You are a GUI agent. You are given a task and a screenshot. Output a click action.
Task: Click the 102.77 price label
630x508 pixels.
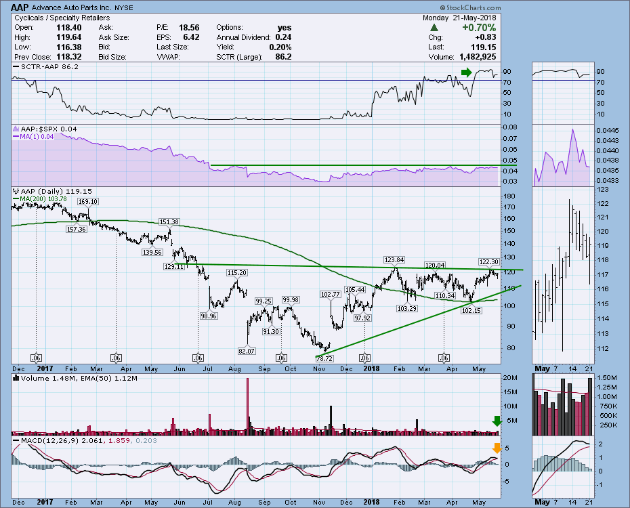[x=331, y=295]
